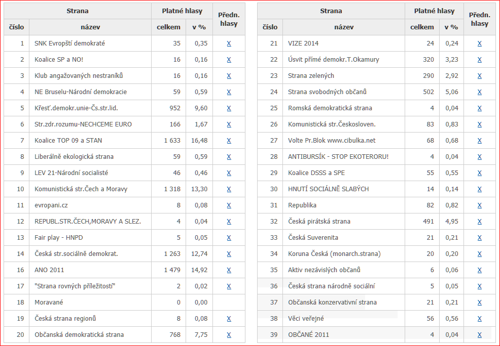Image resolution: width=500 pixels, height=346 pixels.
Task: Click X link for Aktiv nezávislých občanů
Action: pyautogui.click(x=480, y=271)
